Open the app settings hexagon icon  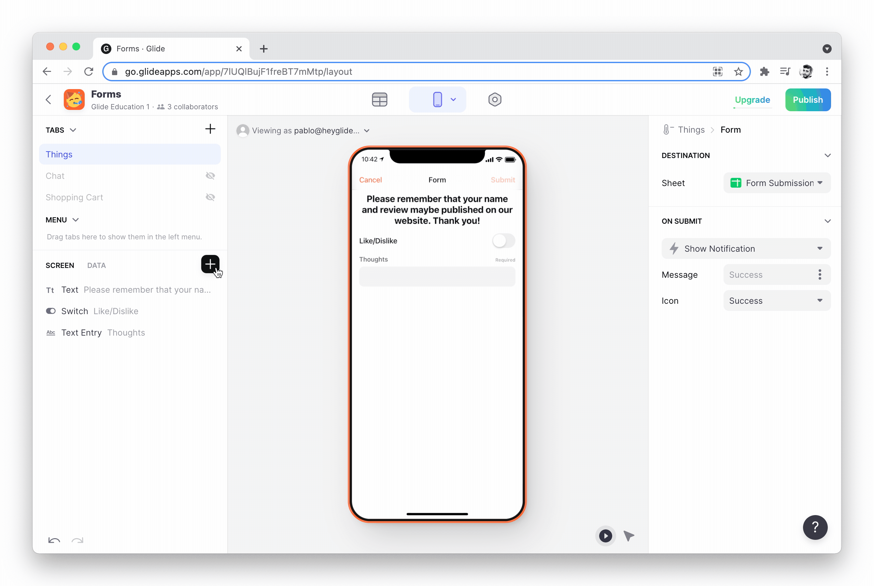[495, 100]
